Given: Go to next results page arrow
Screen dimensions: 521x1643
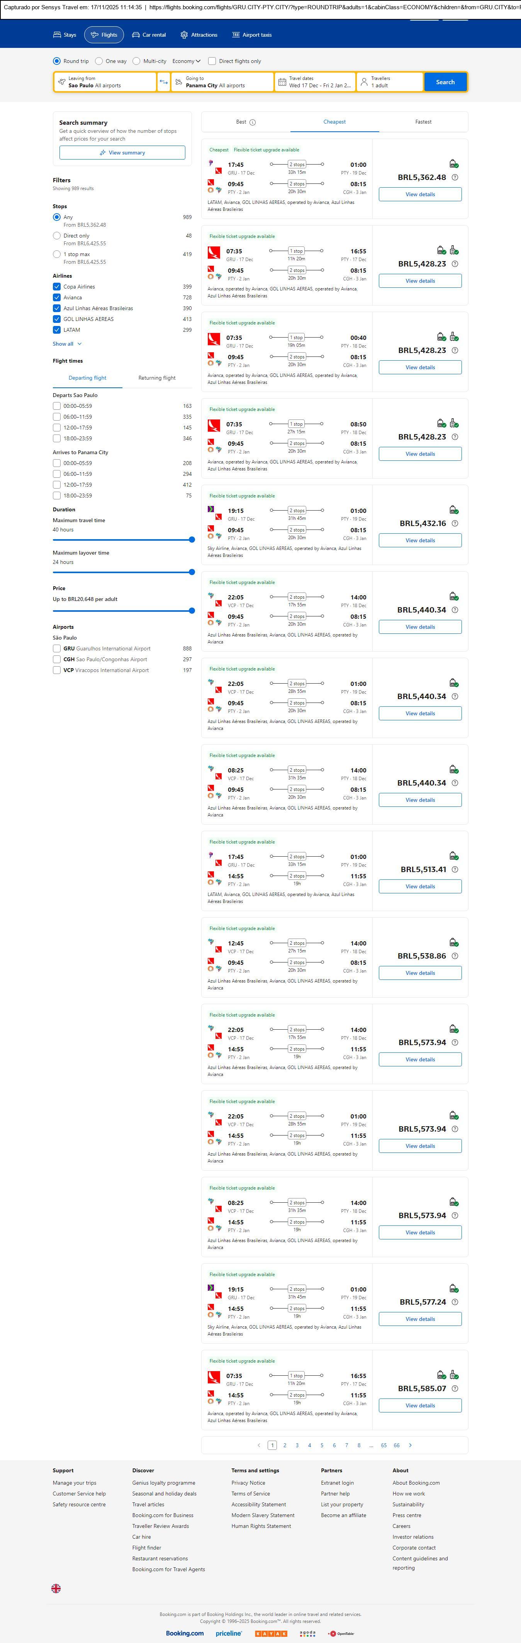Looking at the screenshot, I should (410, 1445).
